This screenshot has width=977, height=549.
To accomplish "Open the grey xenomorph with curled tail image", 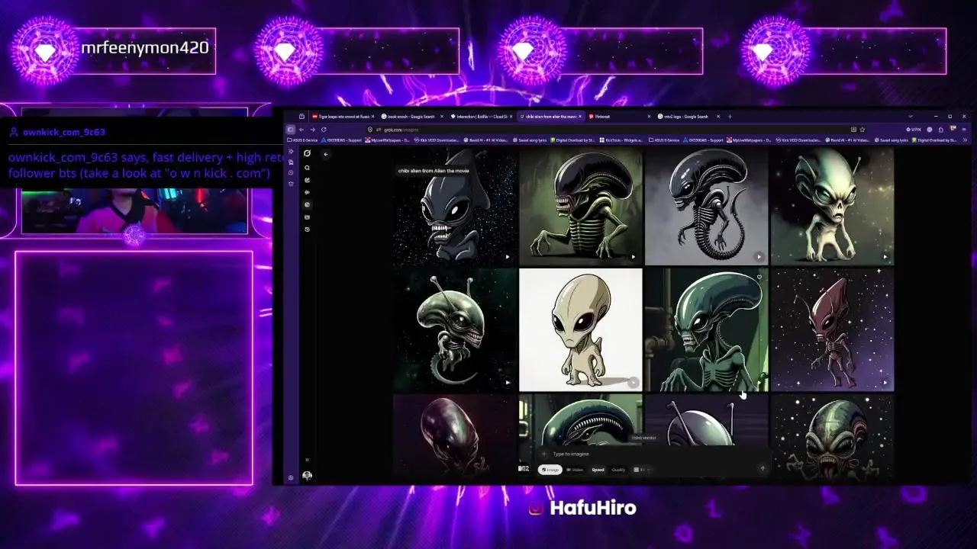I will click(x=706, y=207).
